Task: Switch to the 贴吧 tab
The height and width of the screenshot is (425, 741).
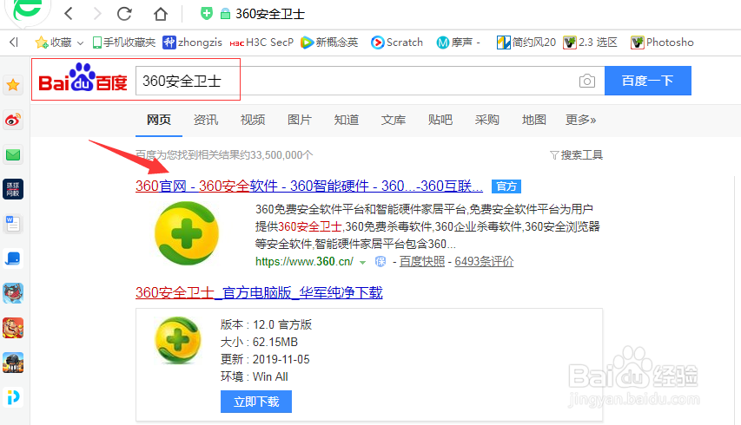Action: click(440, 120)
